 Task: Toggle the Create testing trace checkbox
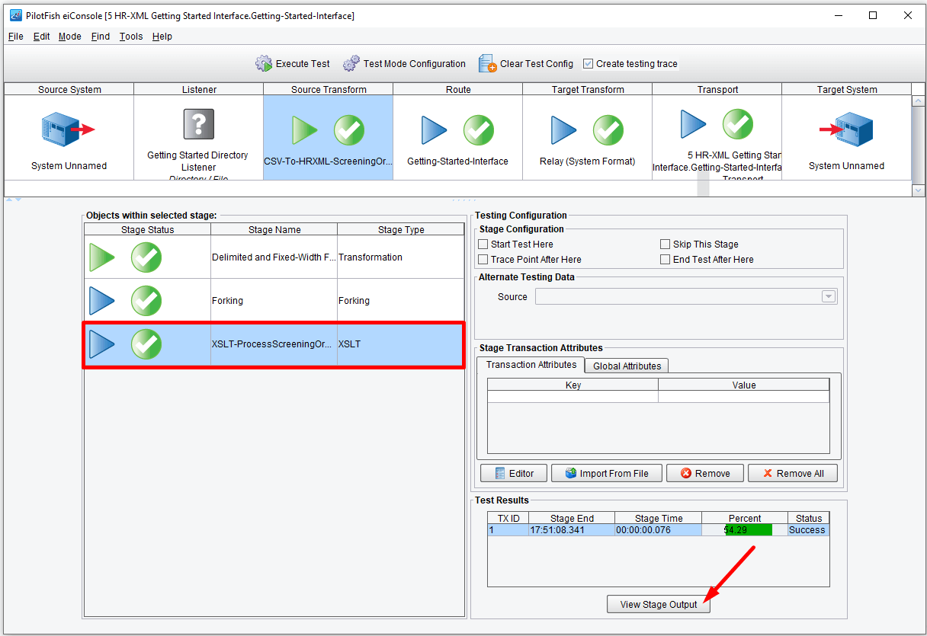(588, 64)
